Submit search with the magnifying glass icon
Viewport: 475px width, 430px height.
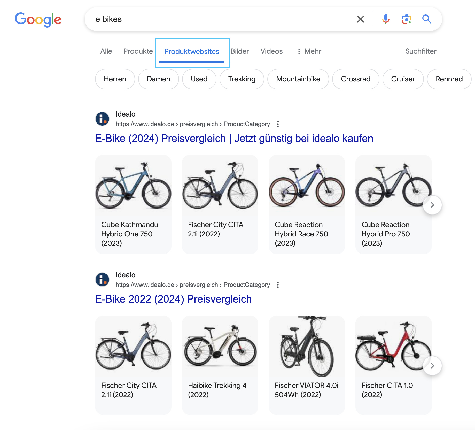[426, 19]
